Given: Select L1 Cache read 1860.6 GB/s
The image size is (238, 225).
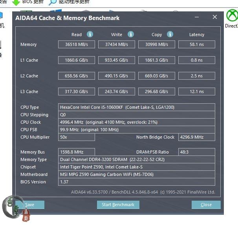Looking at the screenshot, I should [77, 60].
